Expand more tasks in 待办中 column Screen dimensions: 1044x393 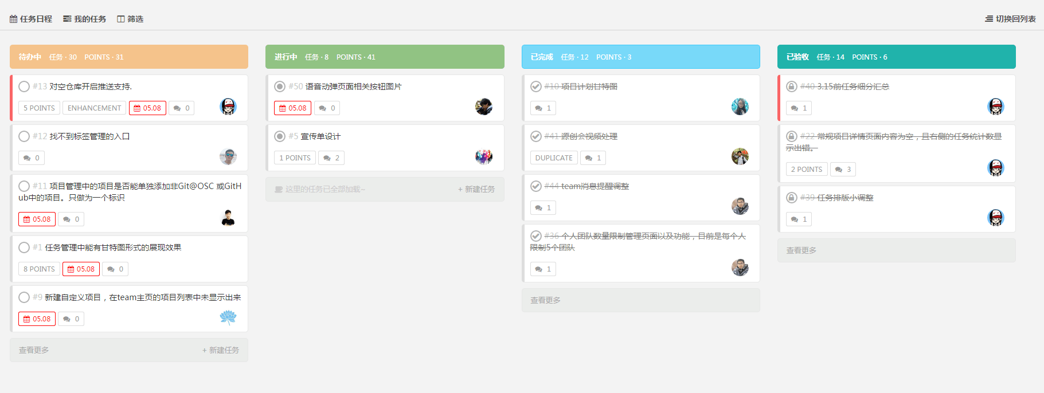click(34, 350)
